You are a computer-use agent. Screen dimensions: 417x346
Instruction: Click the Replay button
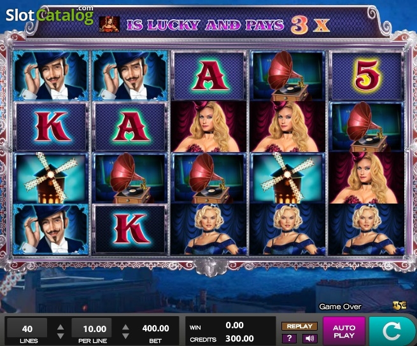[299, 326]
